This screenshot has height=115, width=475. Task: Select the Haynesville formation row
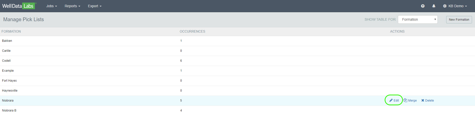10,91
